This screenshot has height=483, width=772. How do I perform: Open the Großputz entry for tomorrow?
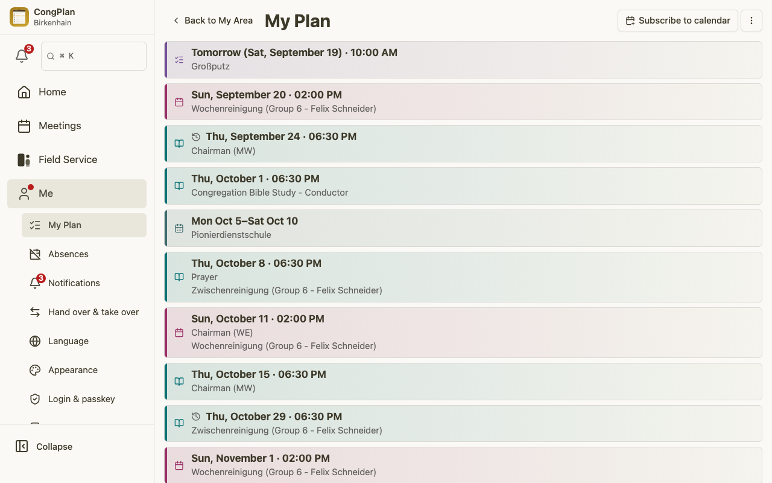tap(463, 60)
